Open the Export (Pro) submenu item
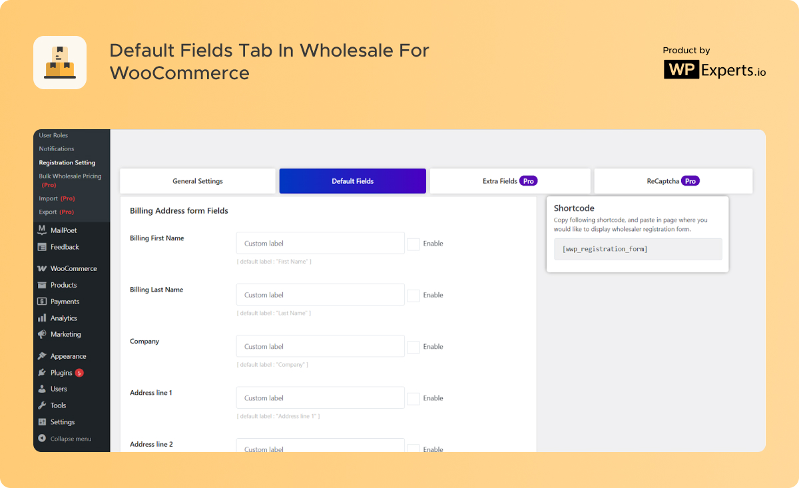The width and height of the screenshot is (799, 488). pyautogui.click(x=57, y=212)
